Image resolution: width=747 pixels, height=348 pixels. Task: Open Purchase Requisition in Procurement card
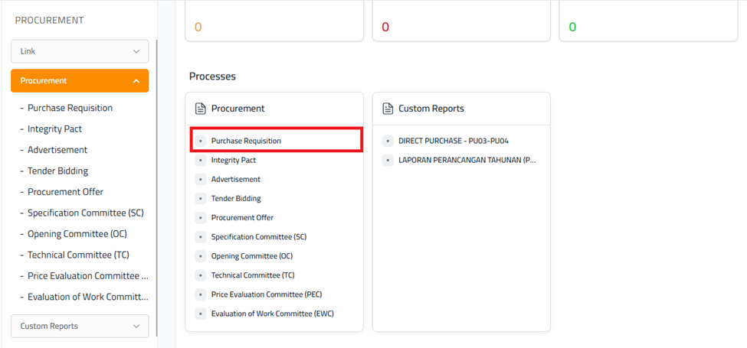[x=246, y=141]
